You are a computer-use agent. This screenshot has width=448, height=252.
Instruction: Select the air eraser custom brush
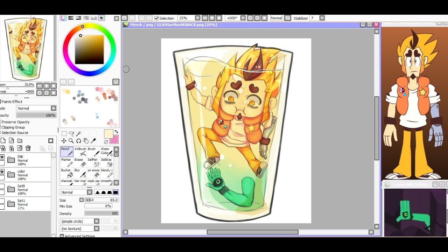tap(93, 173)
